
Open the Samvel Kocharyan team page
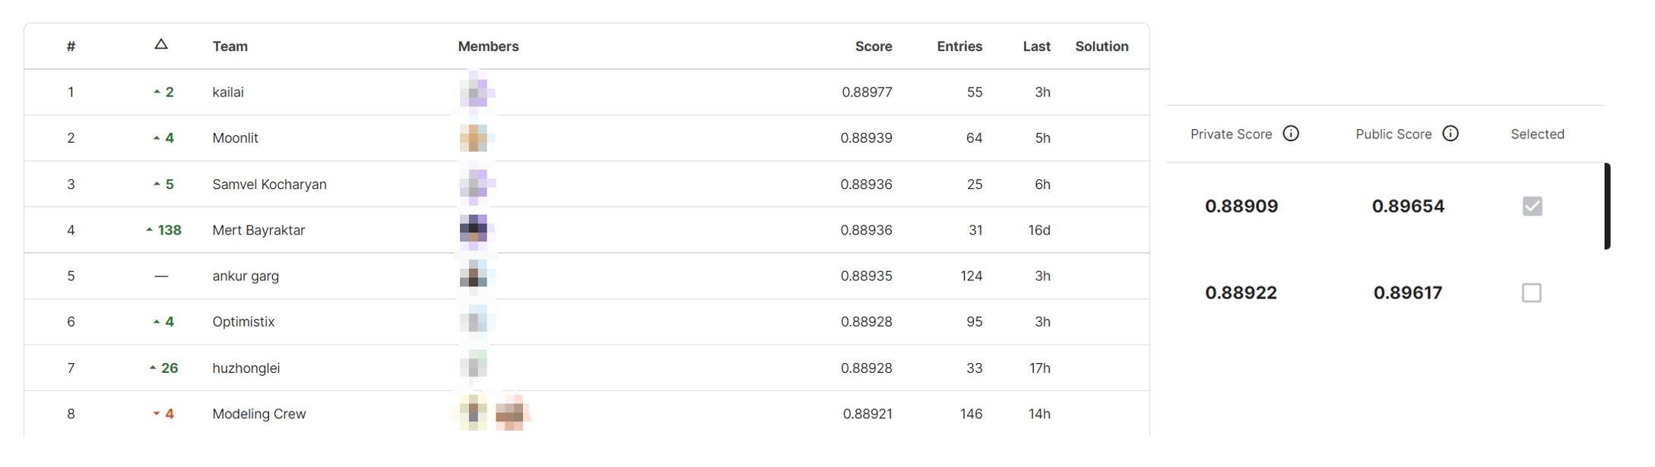[x=269, y=185]
